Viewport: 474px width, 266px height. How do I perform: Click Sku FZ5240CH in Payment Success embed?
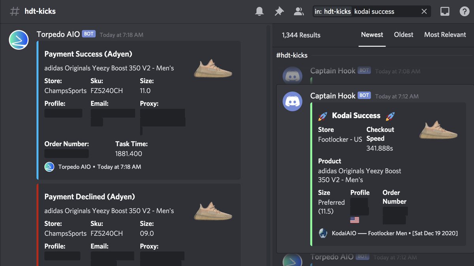point(107,91)
